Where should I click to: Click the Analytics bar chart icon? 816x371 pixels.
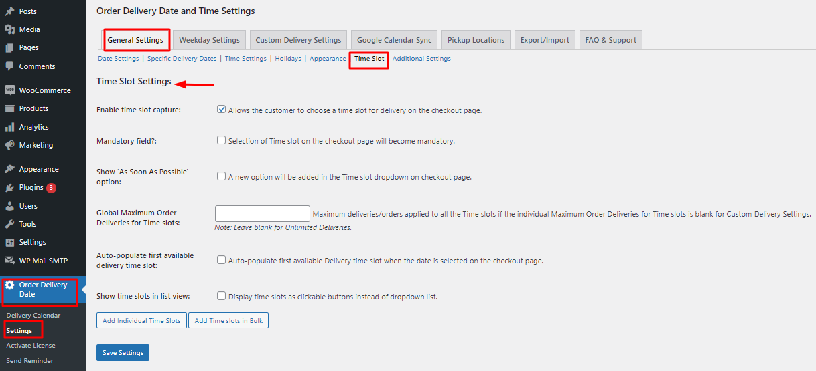click(x=9, y=127)
